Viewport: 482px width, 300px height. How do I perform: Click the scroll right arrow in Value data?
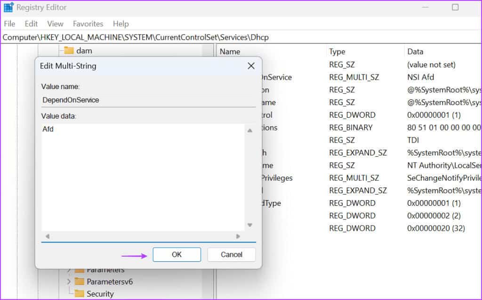[238, 236]
